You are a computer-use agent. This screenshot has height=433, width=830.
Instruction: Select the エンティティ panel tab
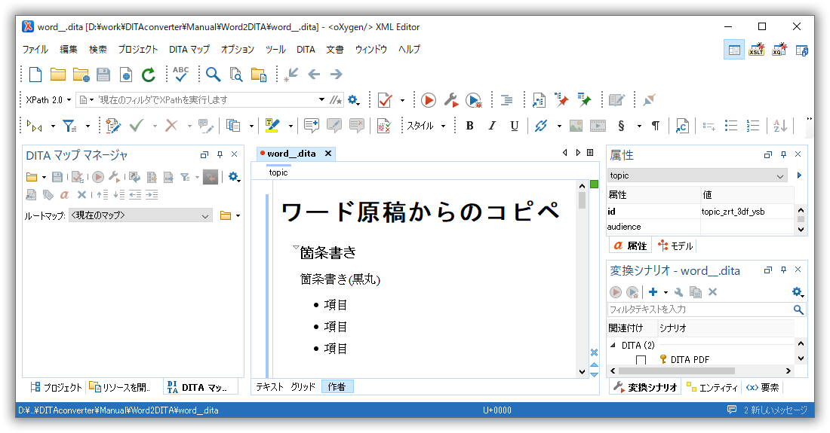tap(712, 388)
